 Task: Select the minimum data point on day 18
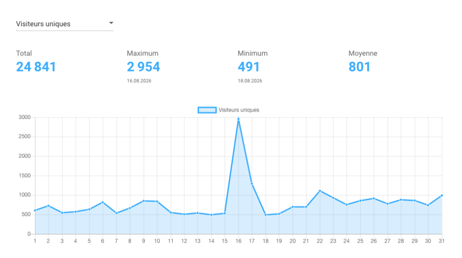[x=265, y=215]
